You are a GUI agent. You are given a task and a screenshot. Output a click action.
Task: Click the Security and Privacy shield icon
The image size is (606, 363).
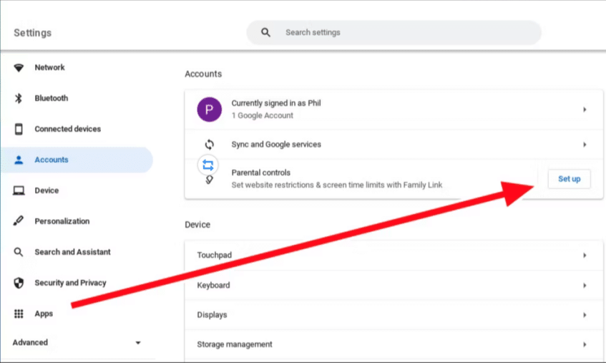pos(19,284)
